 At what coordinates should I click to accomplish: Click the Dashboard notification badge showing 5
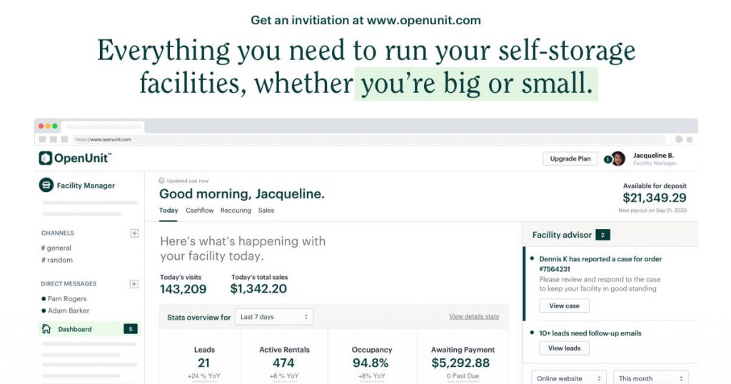(x=130, y=329)
